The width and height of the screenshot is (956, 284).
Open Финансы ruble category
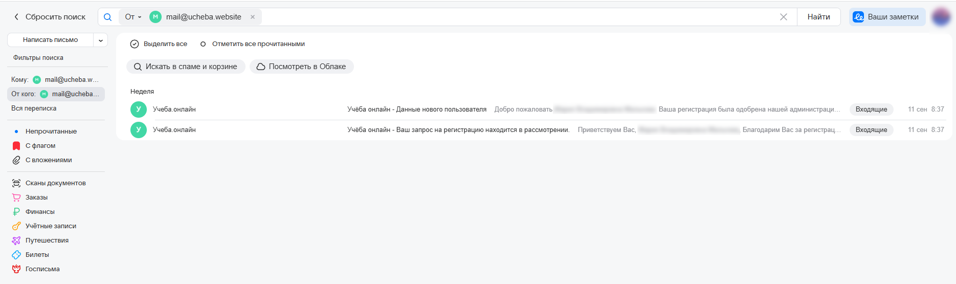tap(16, 212)
